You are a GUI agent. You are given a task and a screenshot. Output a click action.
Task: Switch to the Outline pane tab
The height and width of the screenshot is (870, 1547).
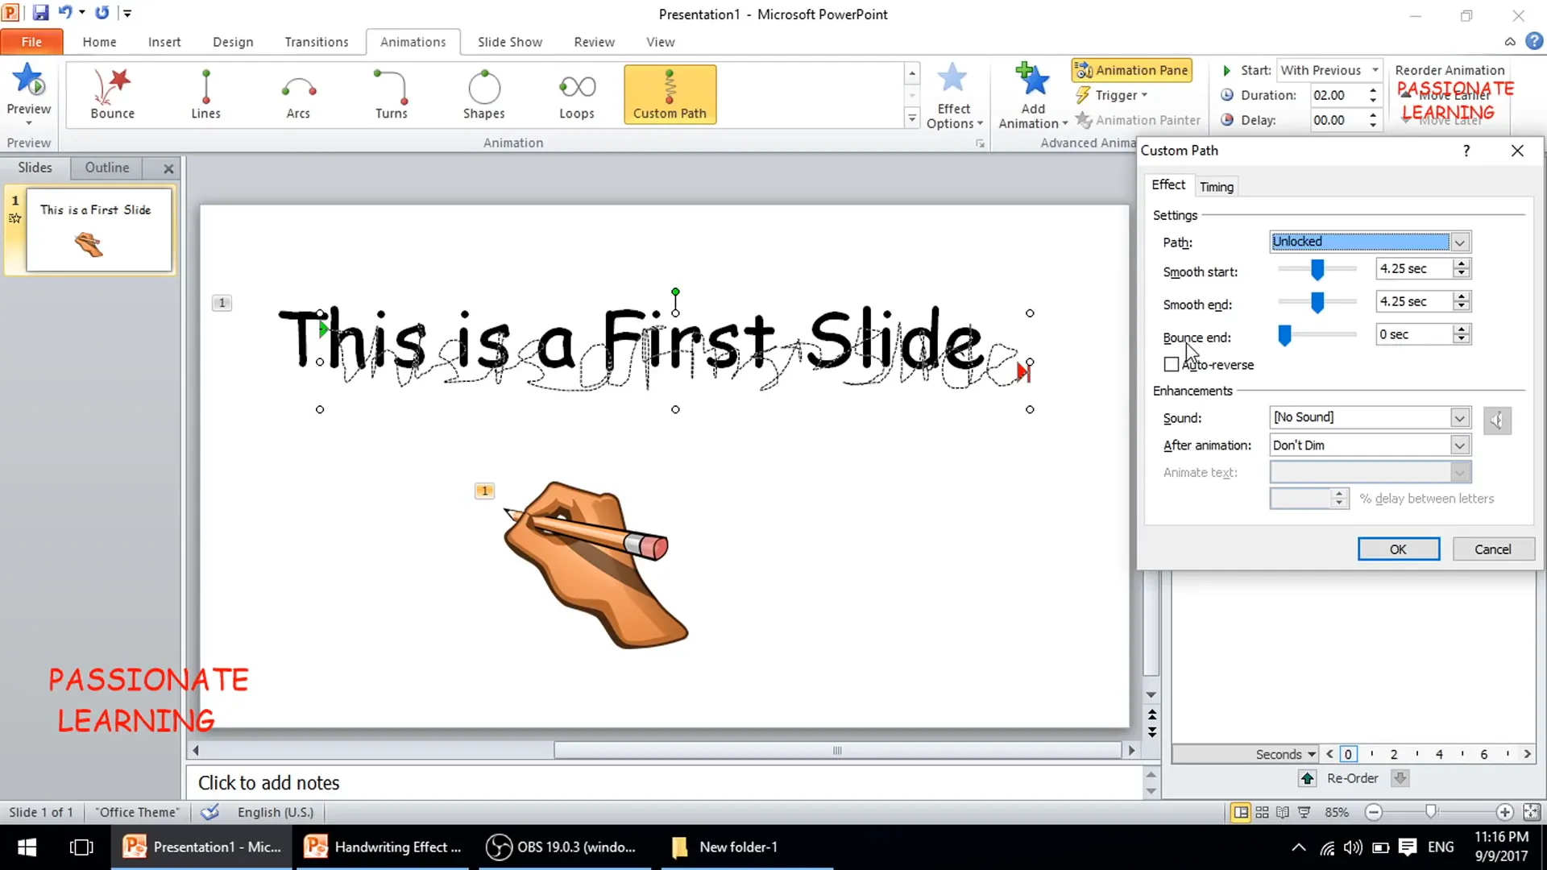click(107, 168)
